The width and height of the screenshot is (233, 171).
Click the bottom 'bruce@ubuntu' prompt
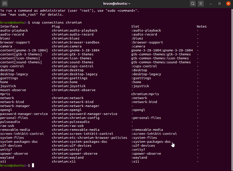[x=12, y=166]
